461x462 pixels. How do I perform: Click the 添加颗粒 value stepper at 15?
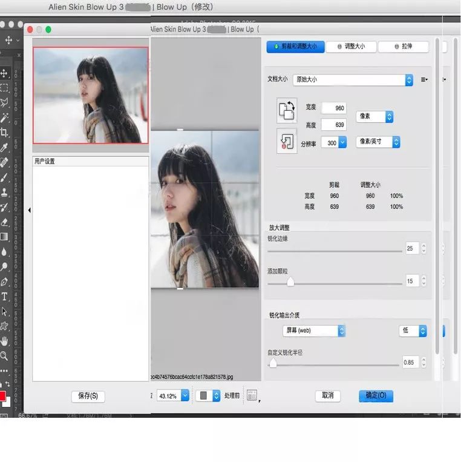coord(423,281)
